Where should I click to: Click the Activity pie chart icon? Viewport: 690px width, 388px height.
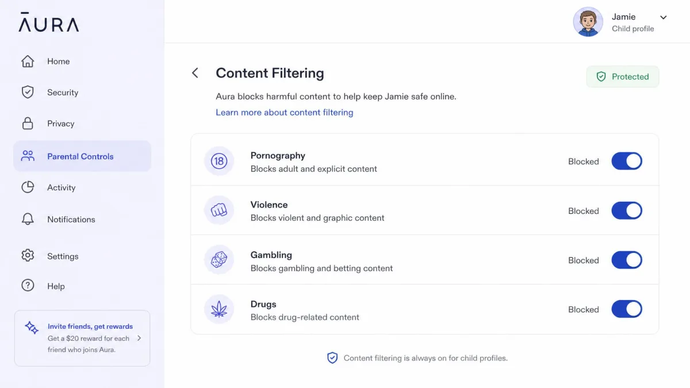click(x=28, y=187)
